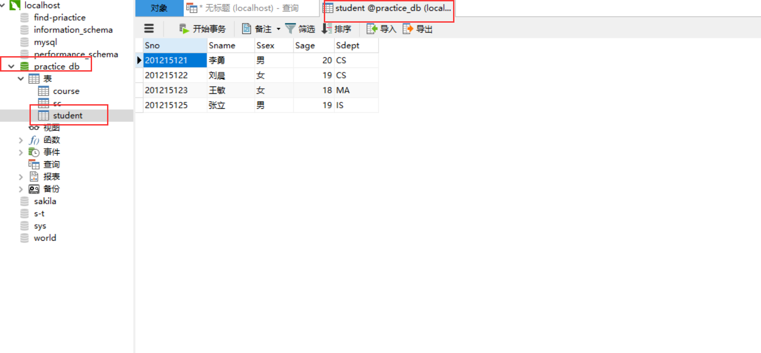Select cell with Sno 201215123
Screen dimensions: 761x353
pos(175,90)
